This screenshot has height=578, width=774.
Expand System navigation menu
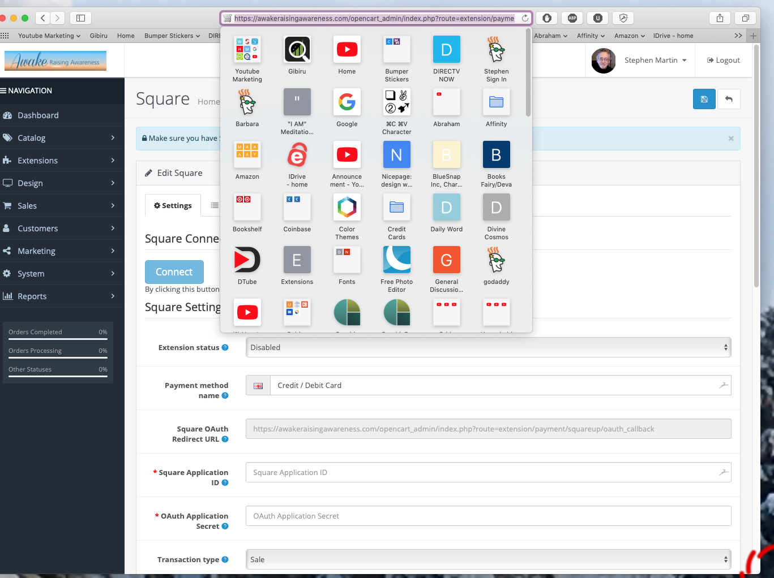(62, 274)
